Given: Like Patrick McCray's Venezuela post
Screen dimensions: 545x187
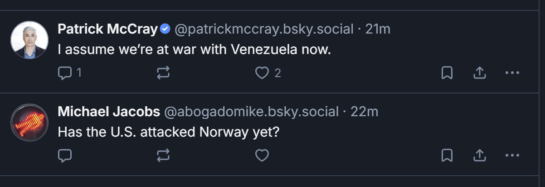Looking at the screenshot, I should 262,73.
